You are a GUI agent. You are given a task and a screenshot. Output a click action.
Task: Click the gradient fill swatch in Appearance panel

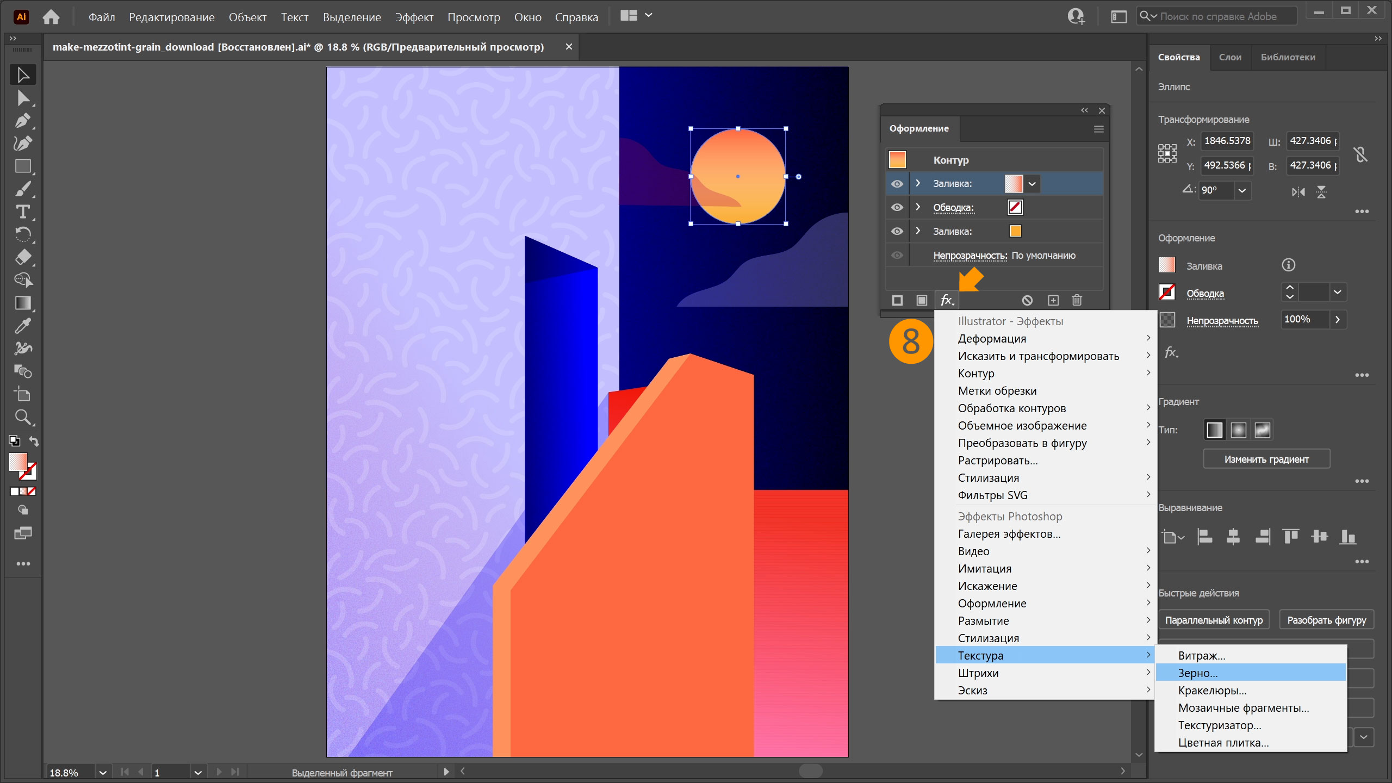coord(1013,184)
